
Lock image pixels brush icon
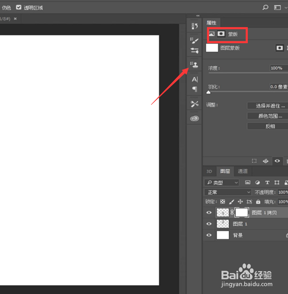pyautogui.click(x=232, y=202)
